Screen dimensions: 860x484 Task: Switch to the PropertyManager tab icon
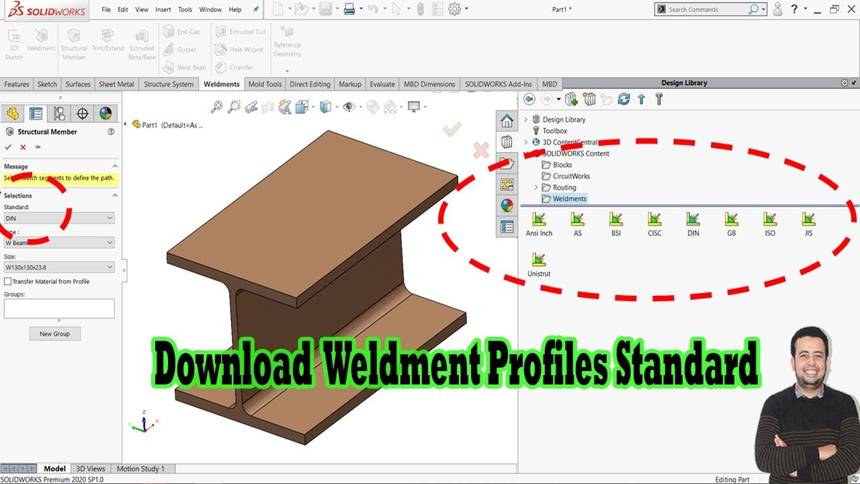point(36,114)
